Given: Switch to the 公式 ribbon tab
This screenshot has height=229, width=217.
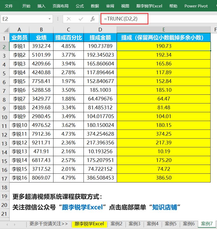Looking at the screenshot, I should [80, 6].
